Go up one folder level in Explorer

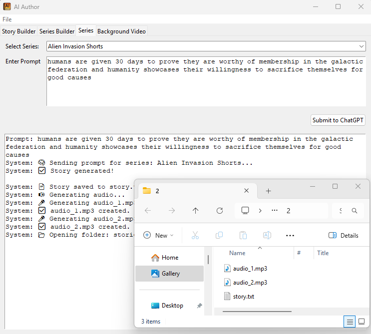(x=195, y=211)
